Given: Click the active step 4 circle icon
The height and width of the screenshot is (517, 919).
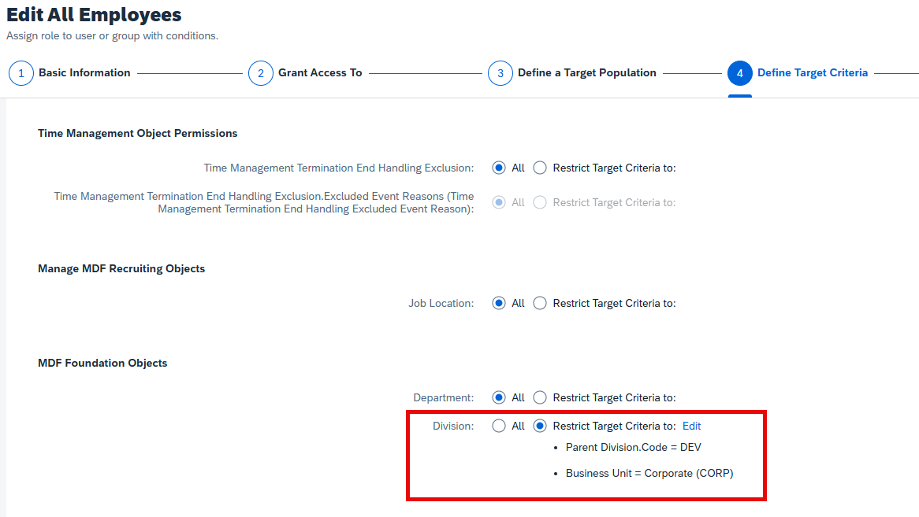Looking at the screenshot, I should coord(739,73).
